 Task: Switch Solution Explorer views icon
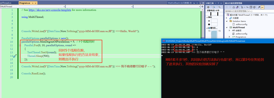[237, 7]
